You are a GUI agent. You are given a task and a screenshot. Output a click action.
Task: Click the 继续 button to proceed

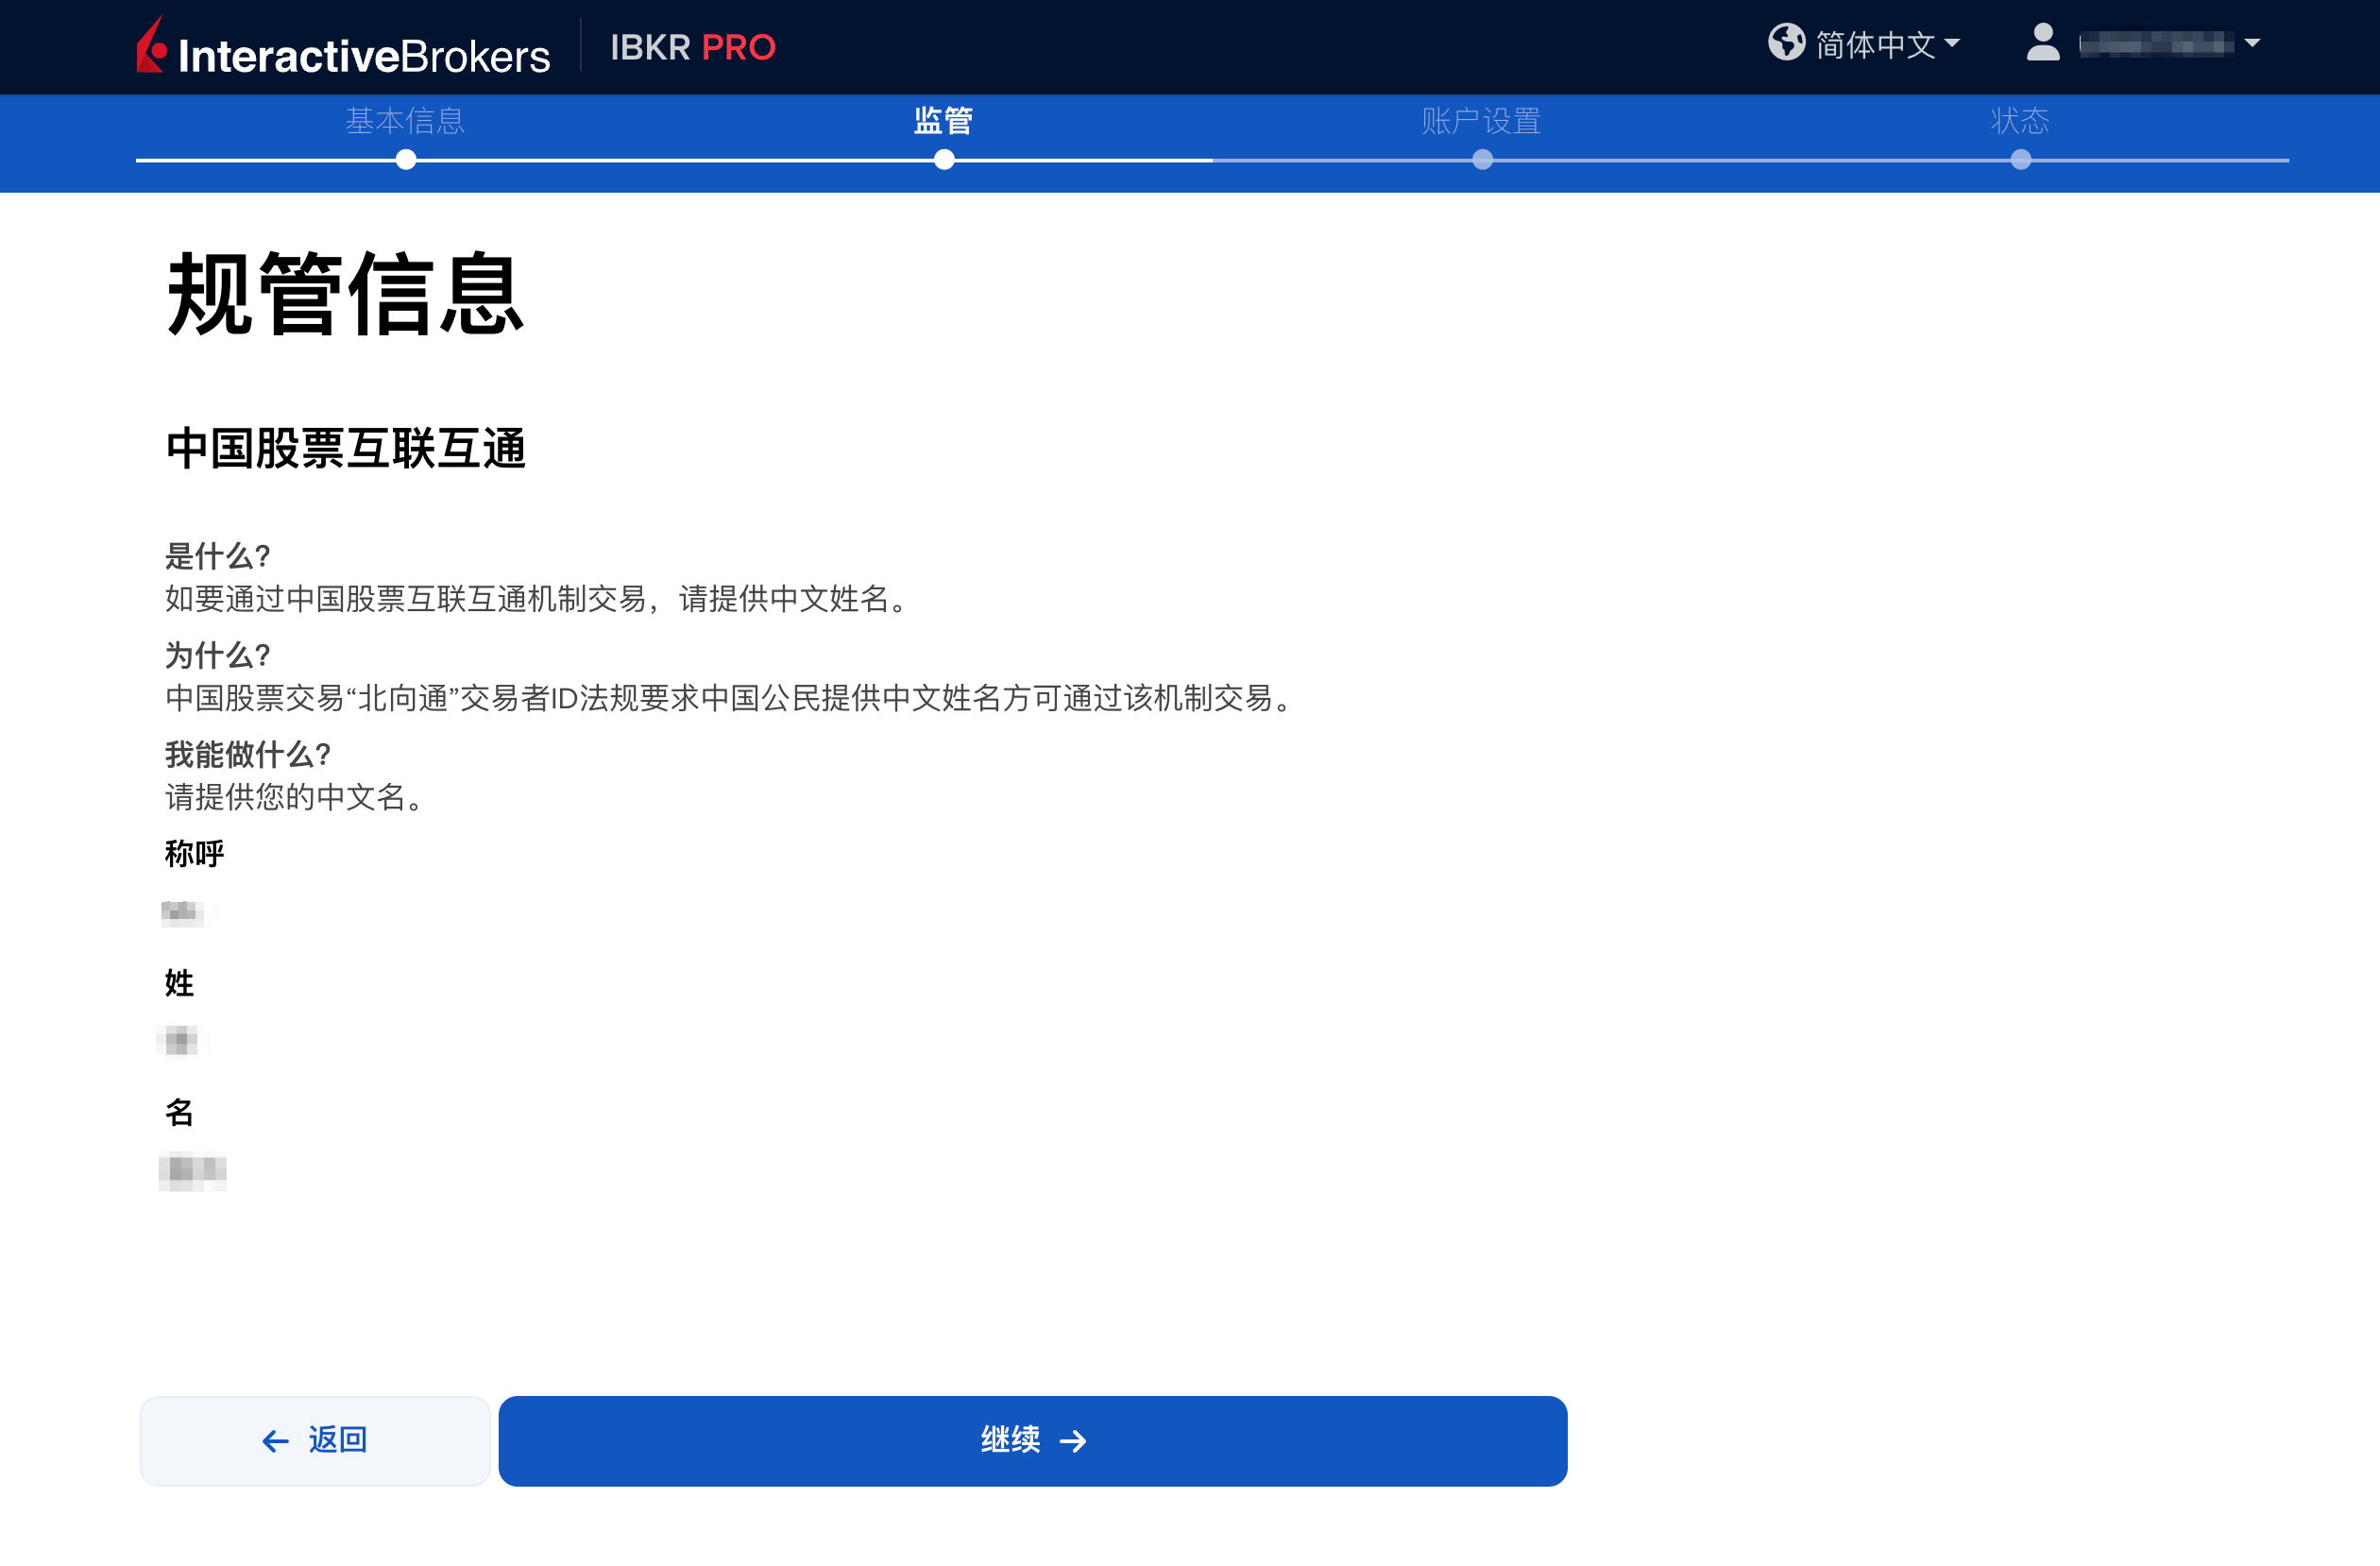click(x=1032, y=1441)
